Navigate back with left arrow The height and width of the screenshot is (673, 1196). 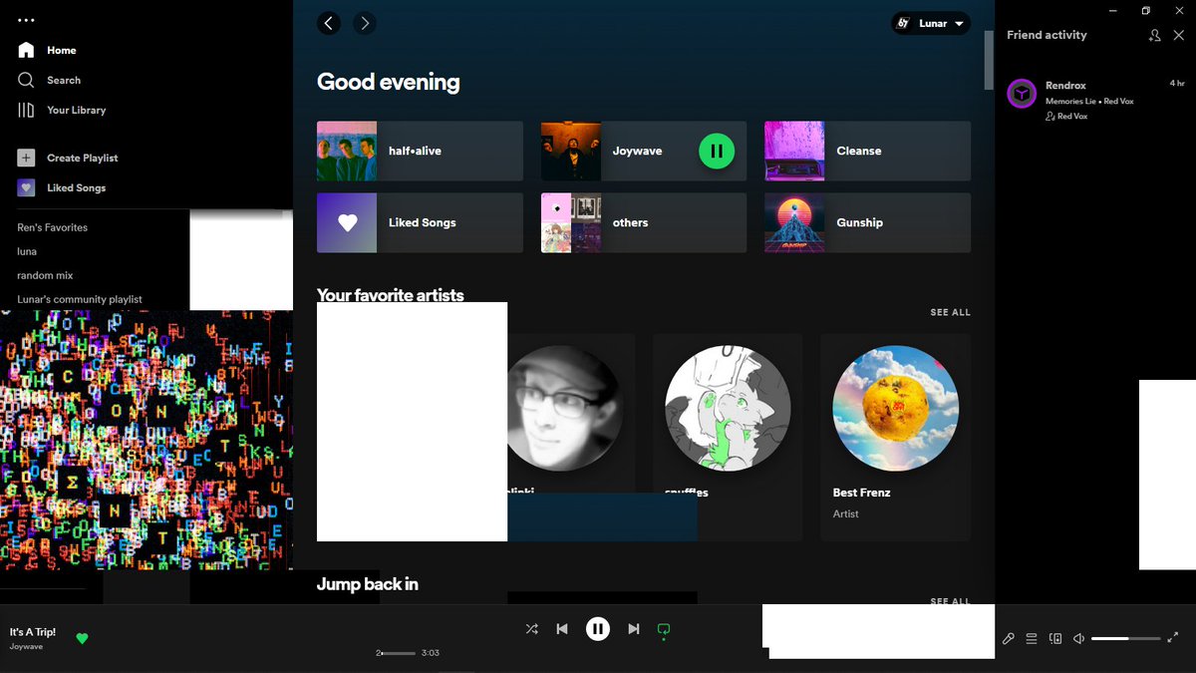(329, 23)
